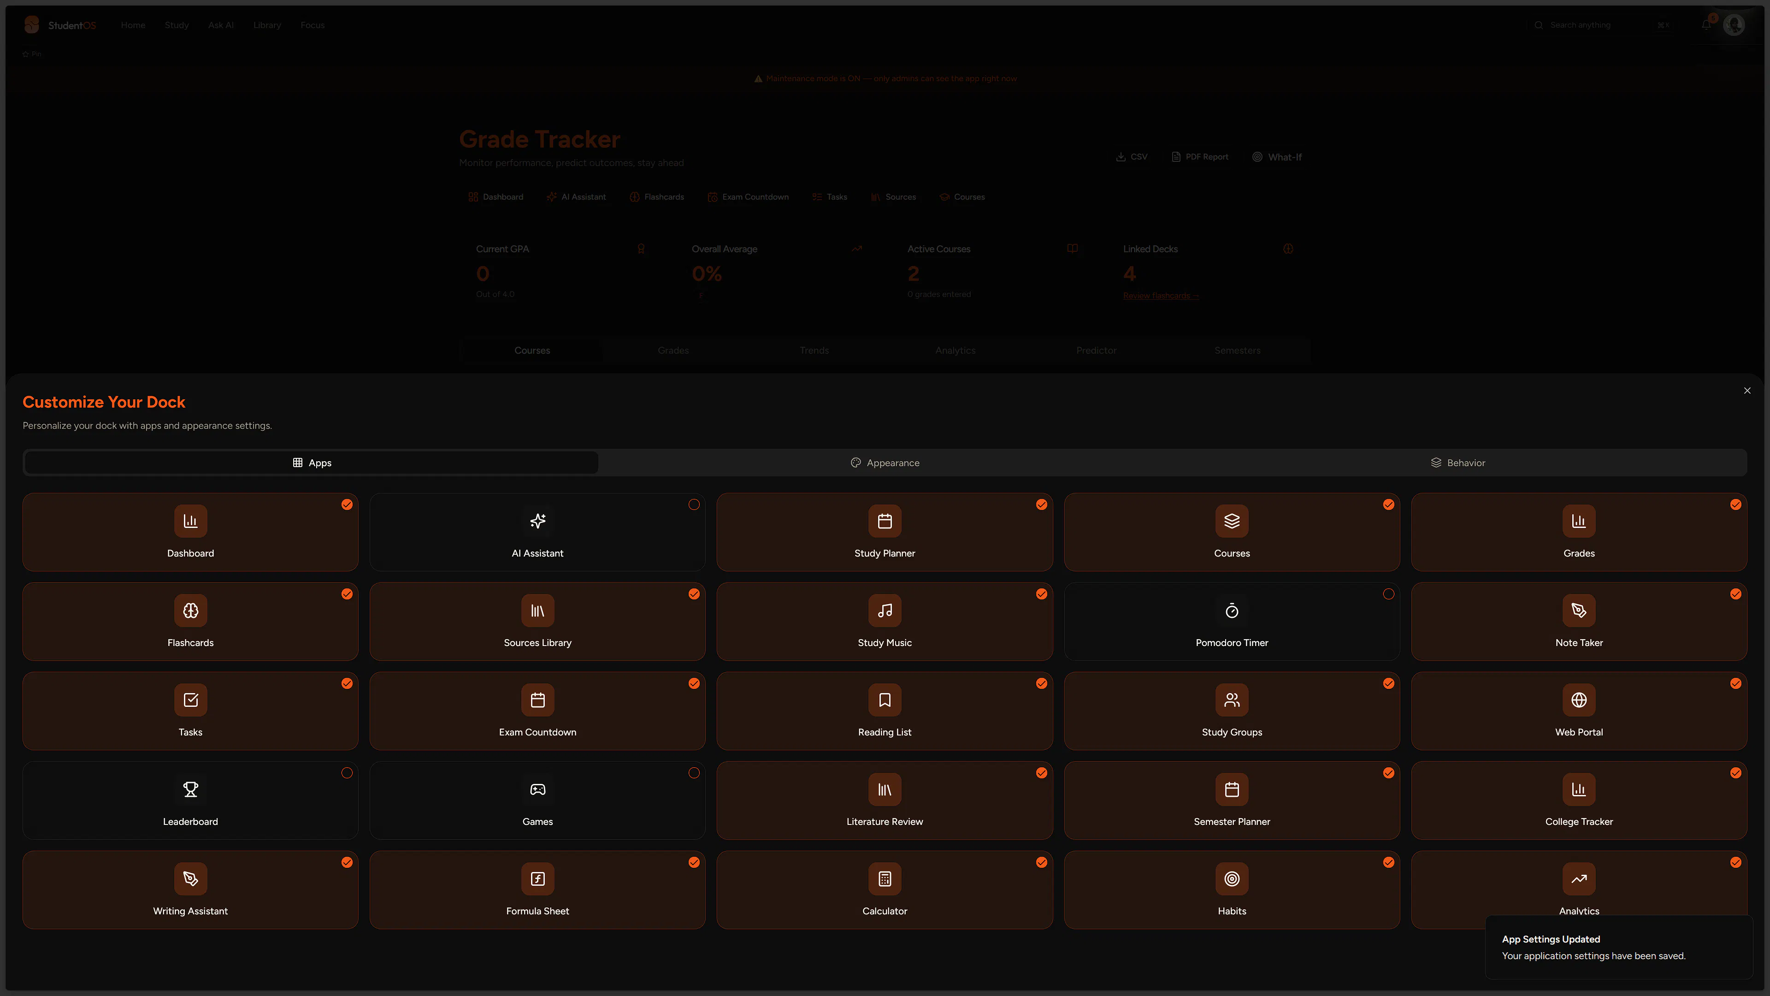The height and width of the screenshot is (996, 1770).
Task: Enable the AI Assistant app circle
Action: [694, 504]
